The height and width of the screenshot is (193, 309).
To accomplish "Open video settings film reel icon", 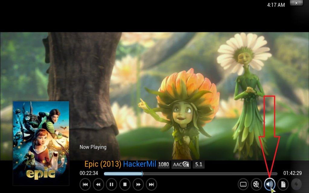I will (x=256, y=185).
